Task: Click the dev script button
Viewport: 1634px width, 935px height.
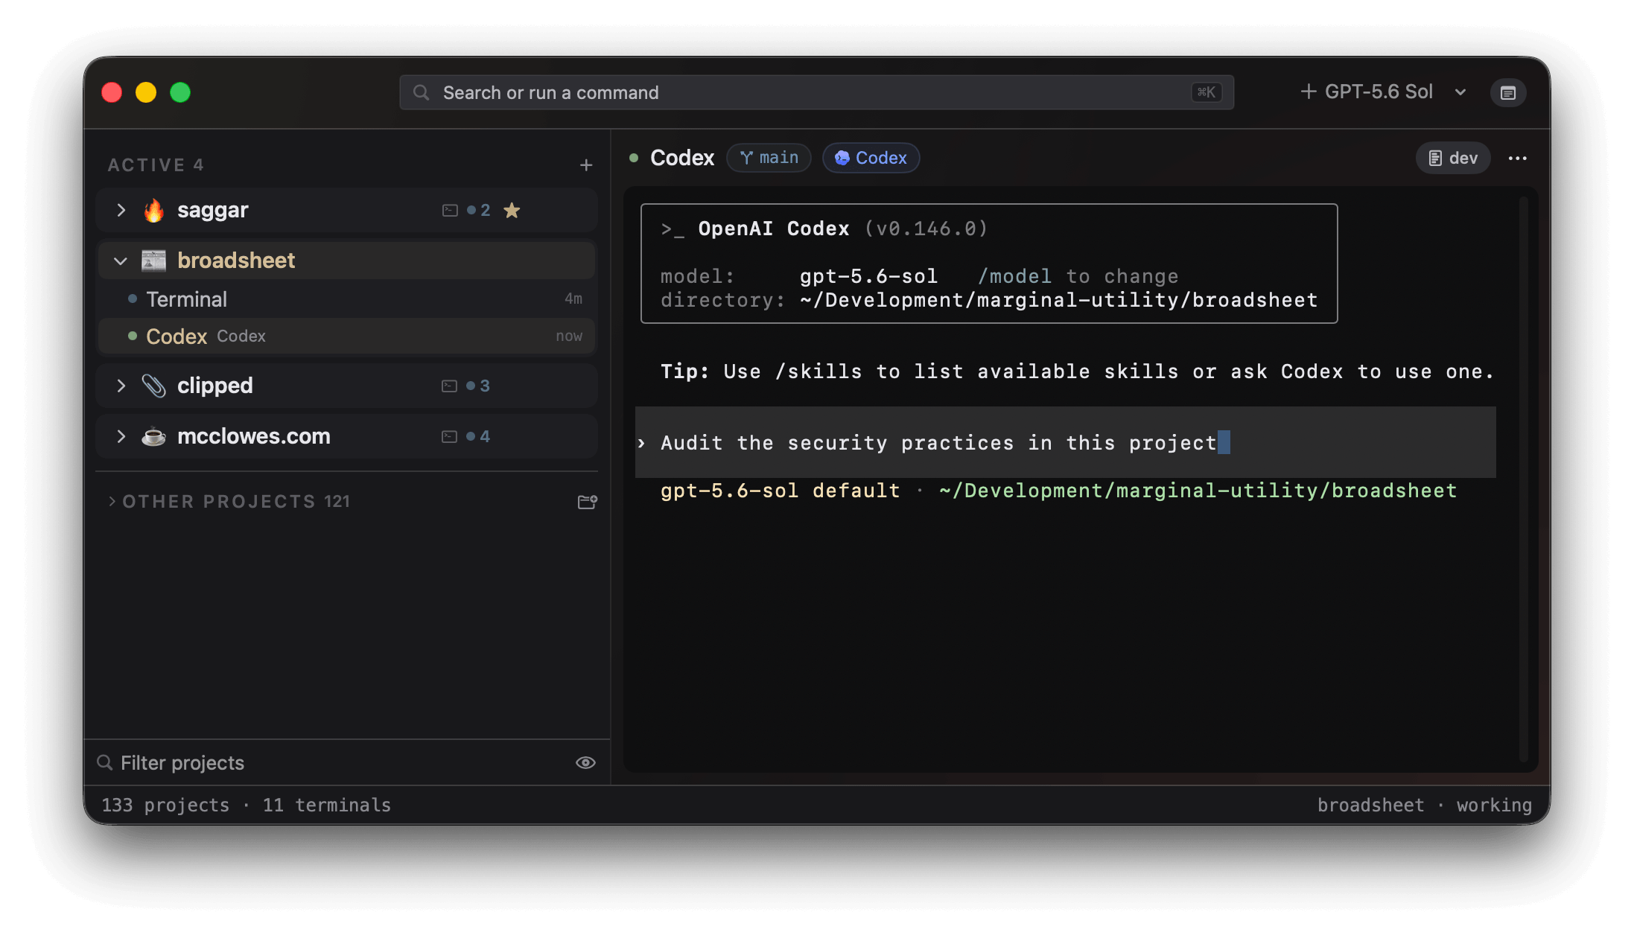Action: [1453, 158]
